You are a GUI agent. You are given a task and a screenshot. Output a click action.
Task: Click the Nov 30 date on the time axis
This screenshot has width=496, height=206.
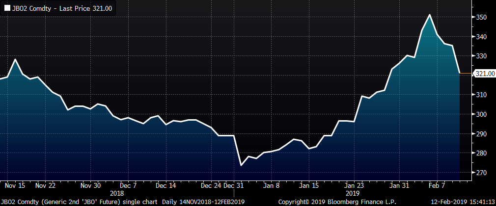(90, 186)
